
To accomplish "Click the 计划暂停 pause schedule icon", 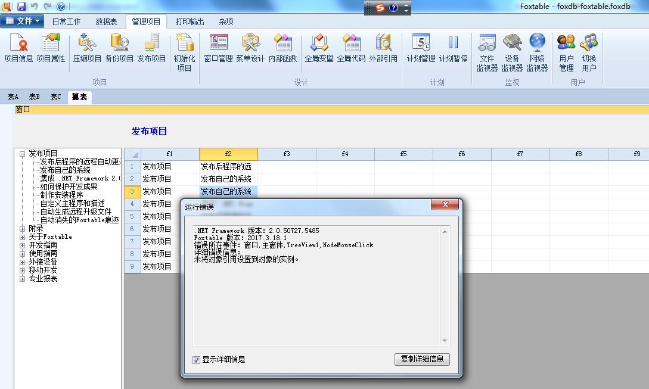I will click(453, 48).
